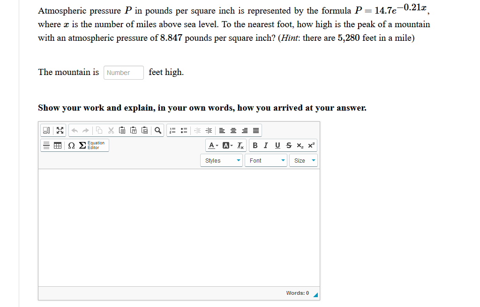Screen dimensions: 480x307
Task: Select the Equation Editor tool
Action: [89, 145]
